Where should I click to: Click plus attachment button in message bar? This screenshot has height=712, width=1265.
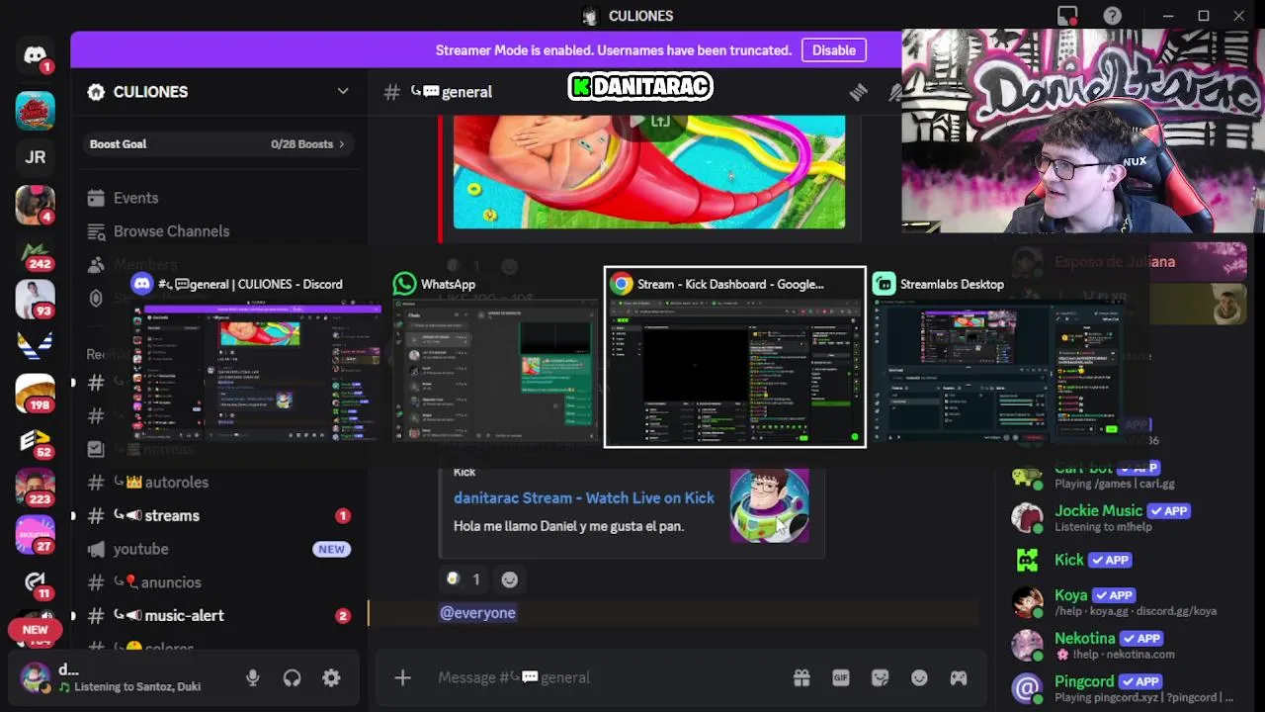402,677
